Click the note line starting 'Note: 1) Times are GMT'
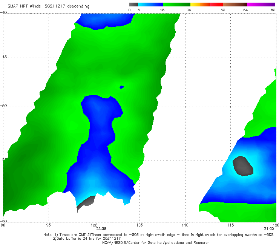Viewport: 279px width, 245px height. (158, 235)
